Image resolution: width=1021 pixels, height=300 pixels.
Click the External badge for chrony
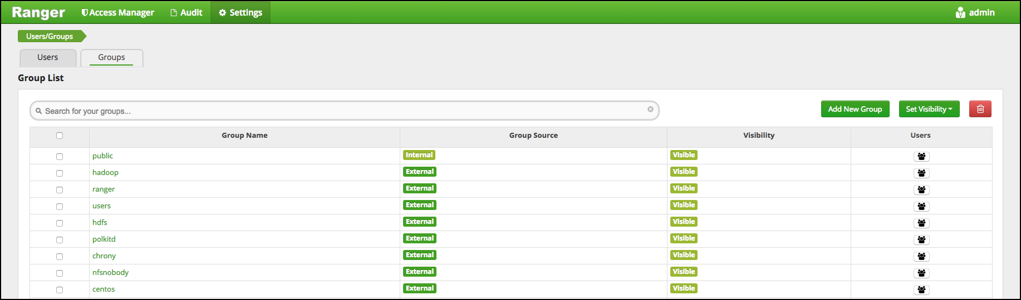(x=420, y=255)
